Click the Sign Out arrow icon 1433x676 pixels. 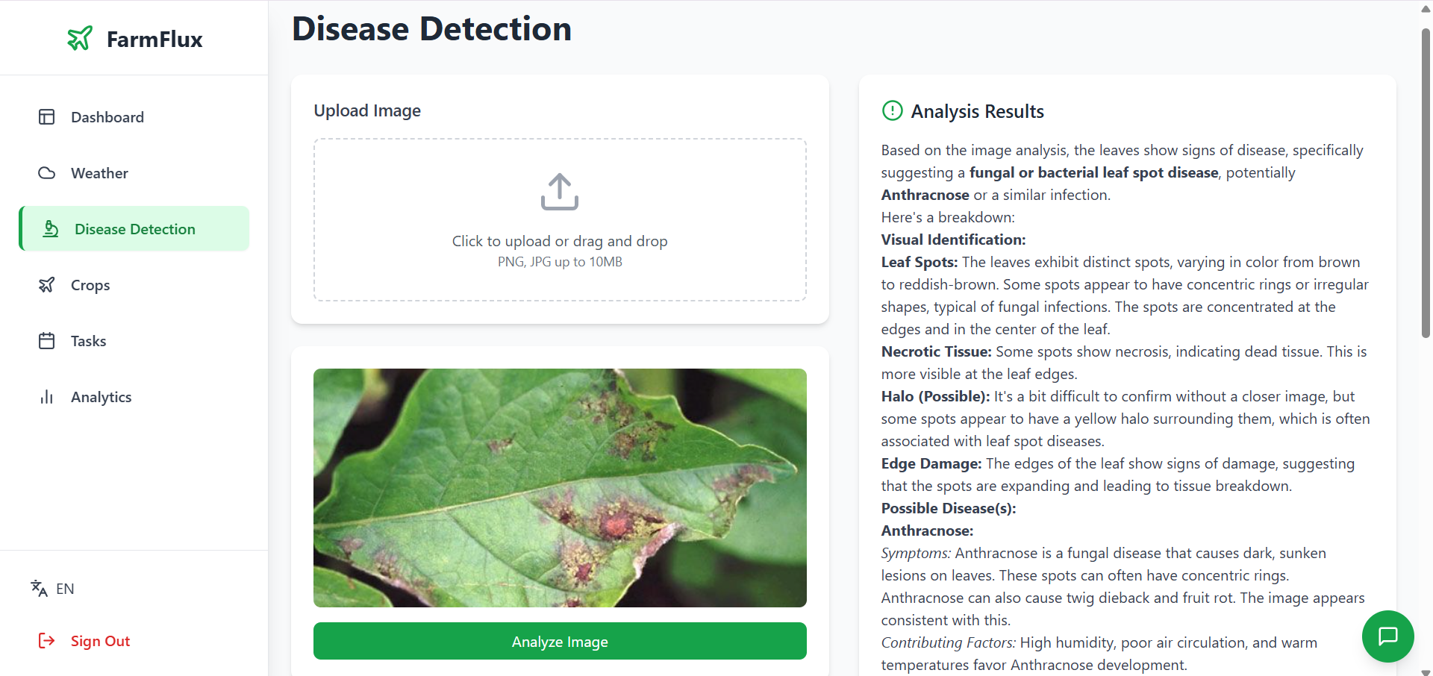(47, 641)
